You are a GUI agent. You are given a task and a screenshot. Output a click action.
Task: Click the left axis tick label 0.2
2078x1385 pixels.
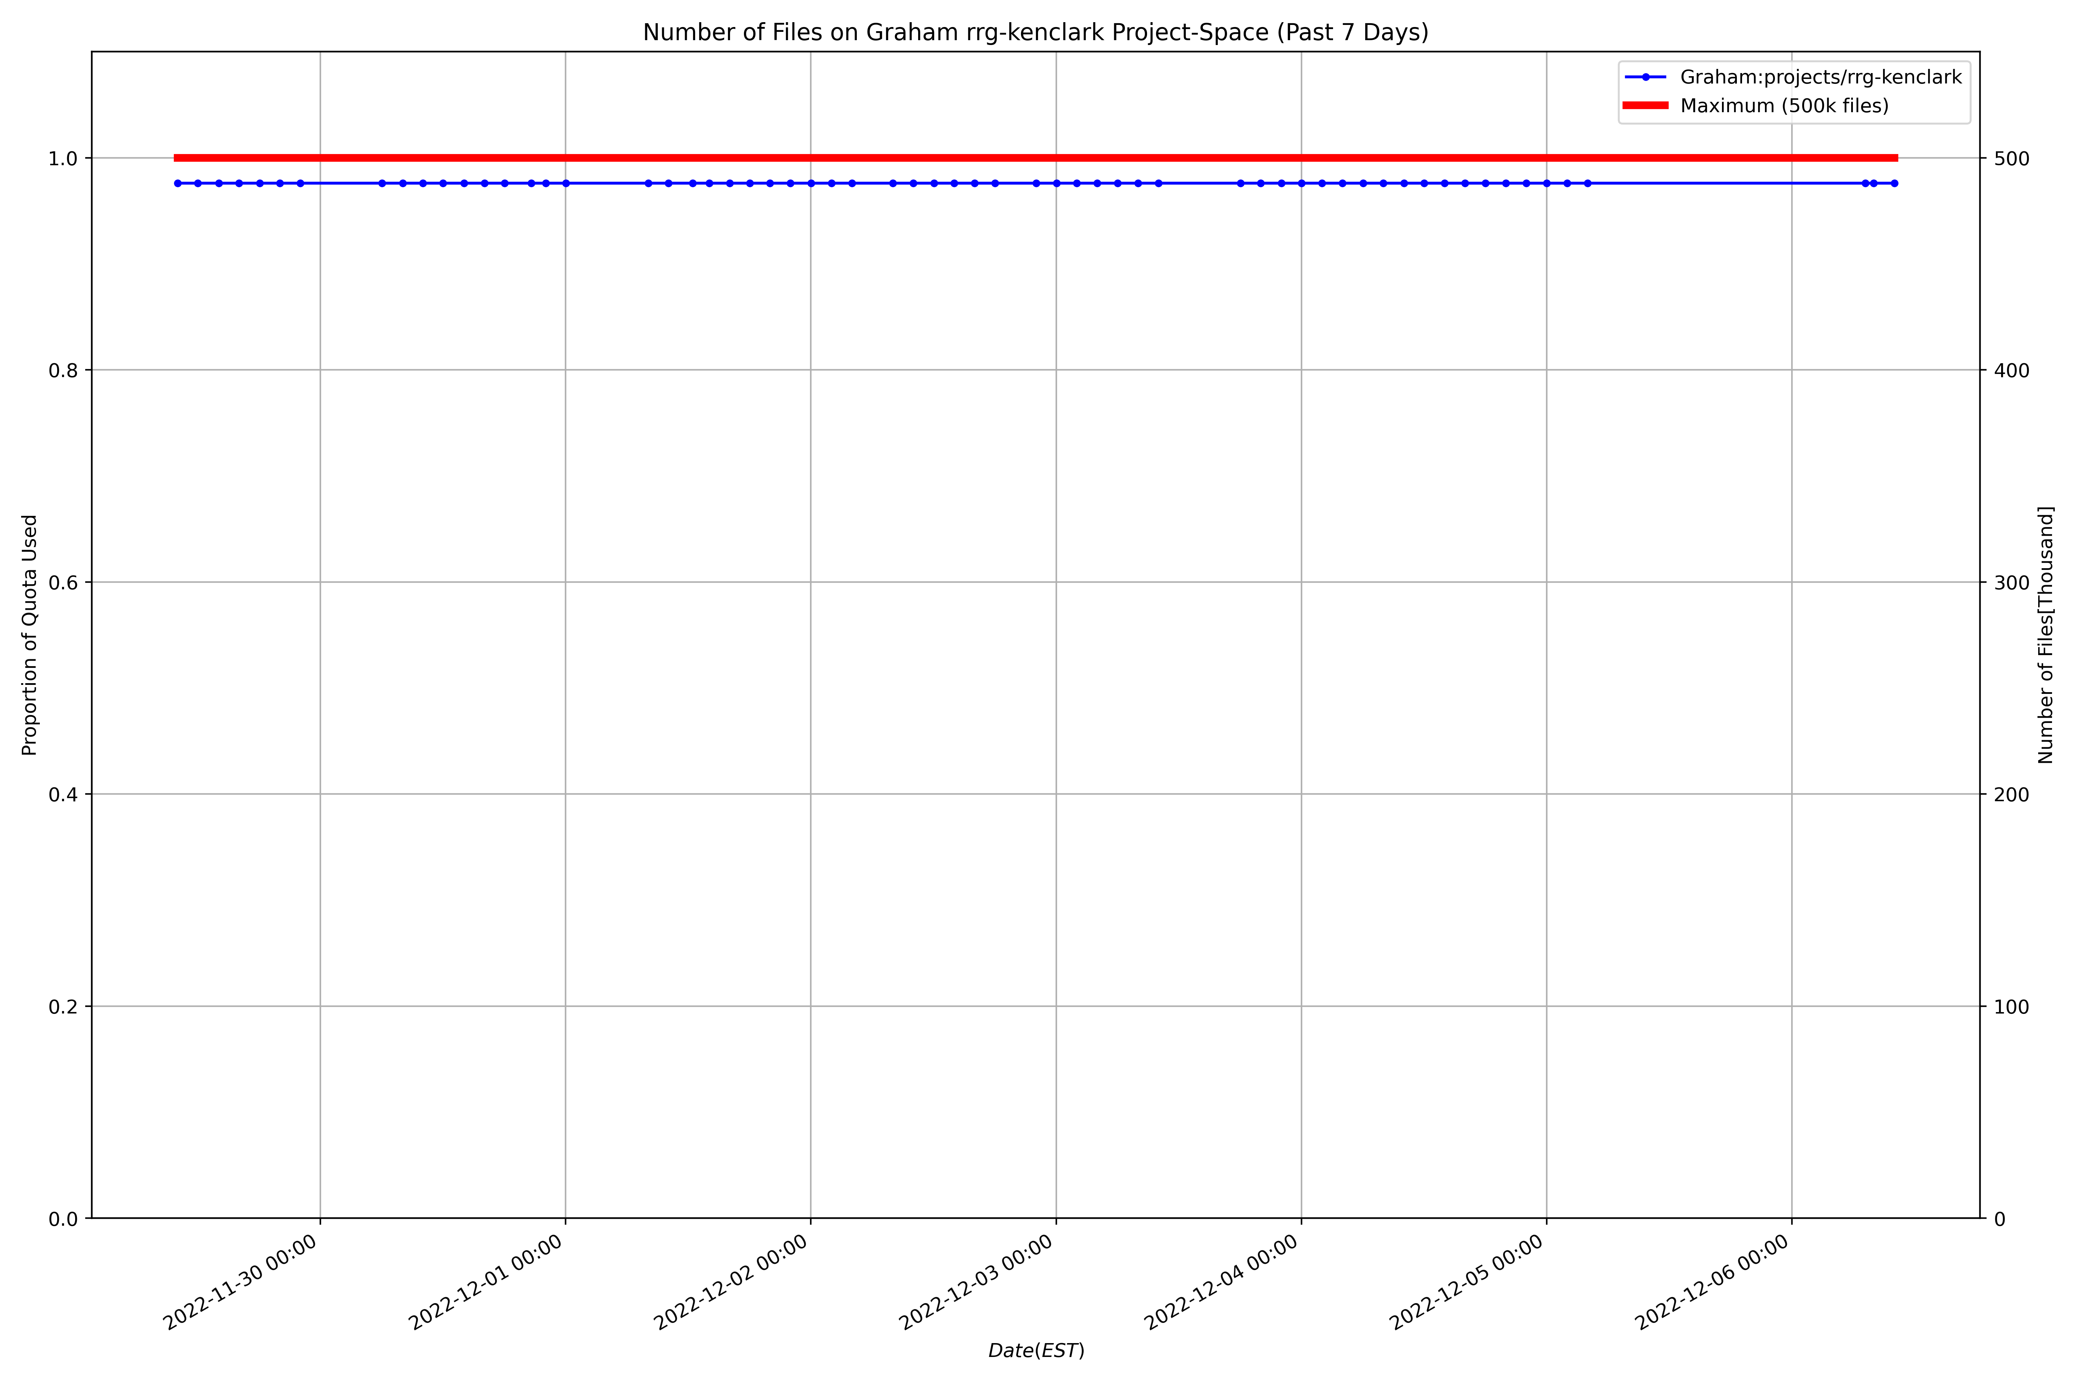point(63,1007)
